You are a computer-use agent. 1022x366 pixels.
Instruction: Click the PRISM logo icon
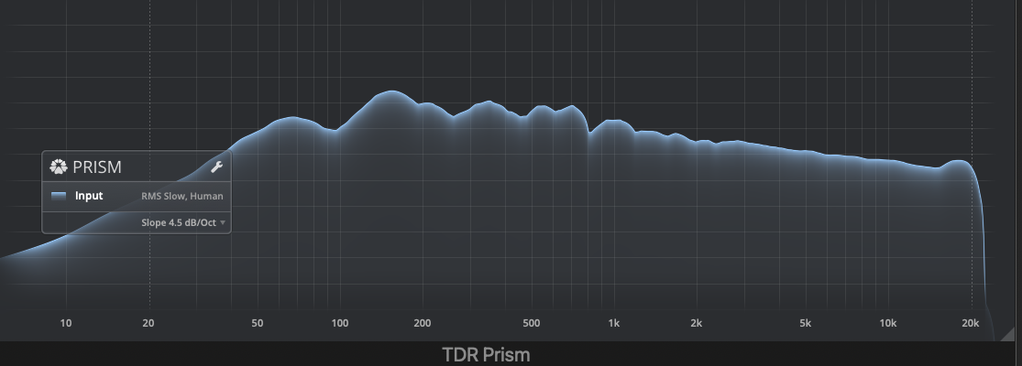59,167
